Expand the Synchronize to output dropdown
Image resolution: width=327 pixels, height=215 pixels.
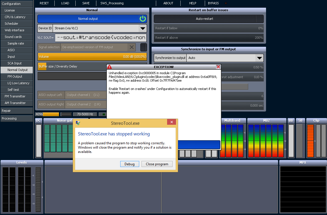pyautogui.click(x=259, y=58)
